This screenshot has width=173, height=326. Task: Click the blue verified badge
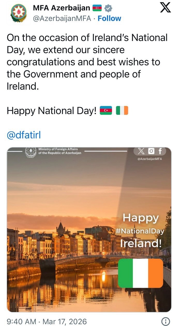pyautogui.click(x=108, y=8)
